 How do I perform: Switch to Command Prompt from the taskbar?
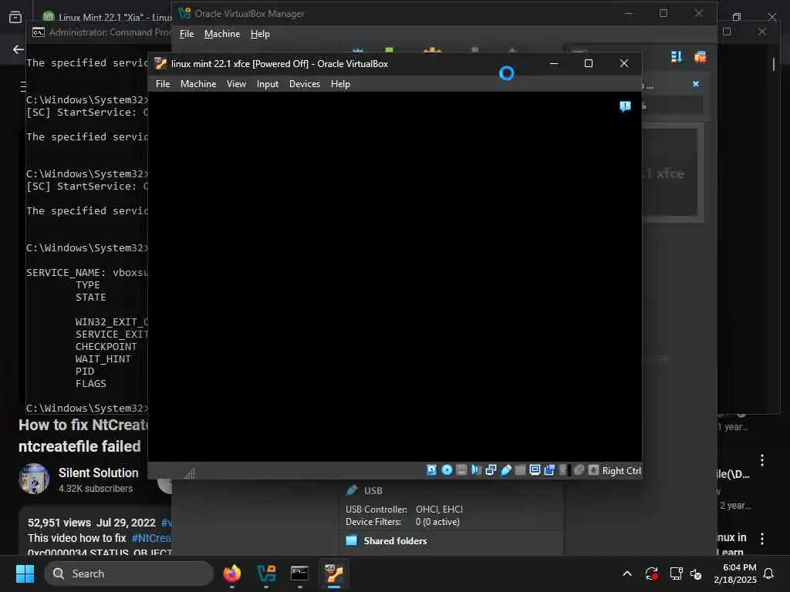click(299, 573)
